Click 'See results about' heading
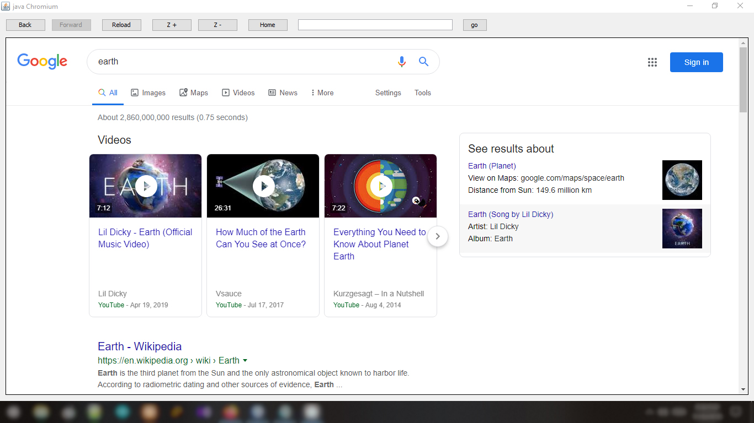Screen dimensions: 754x423 pyautogui.click(x=511, y=149)
